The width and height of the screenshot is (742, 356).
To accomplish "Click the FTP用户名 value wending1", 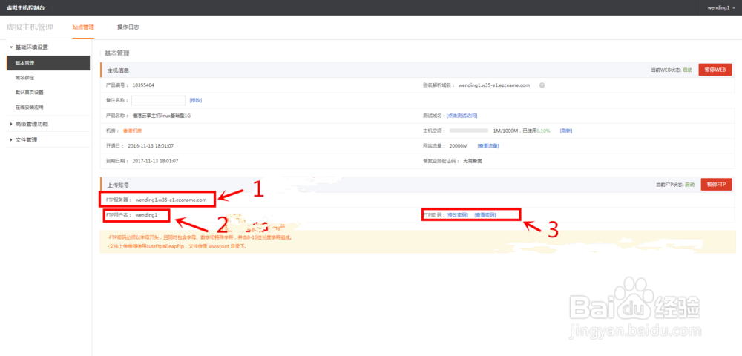I will click(x=145, y=215).
